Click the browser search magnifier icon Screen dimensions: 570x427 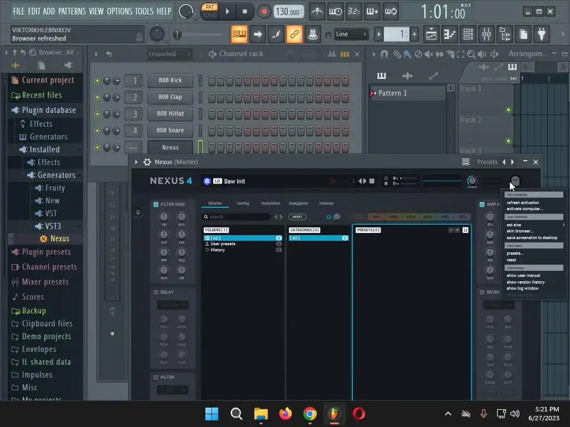tap(33, 52)
